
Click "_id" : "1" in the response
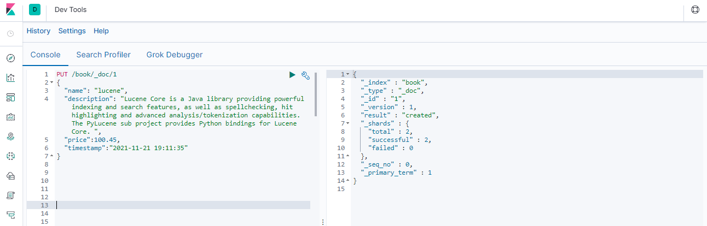(x=382, y=99)
